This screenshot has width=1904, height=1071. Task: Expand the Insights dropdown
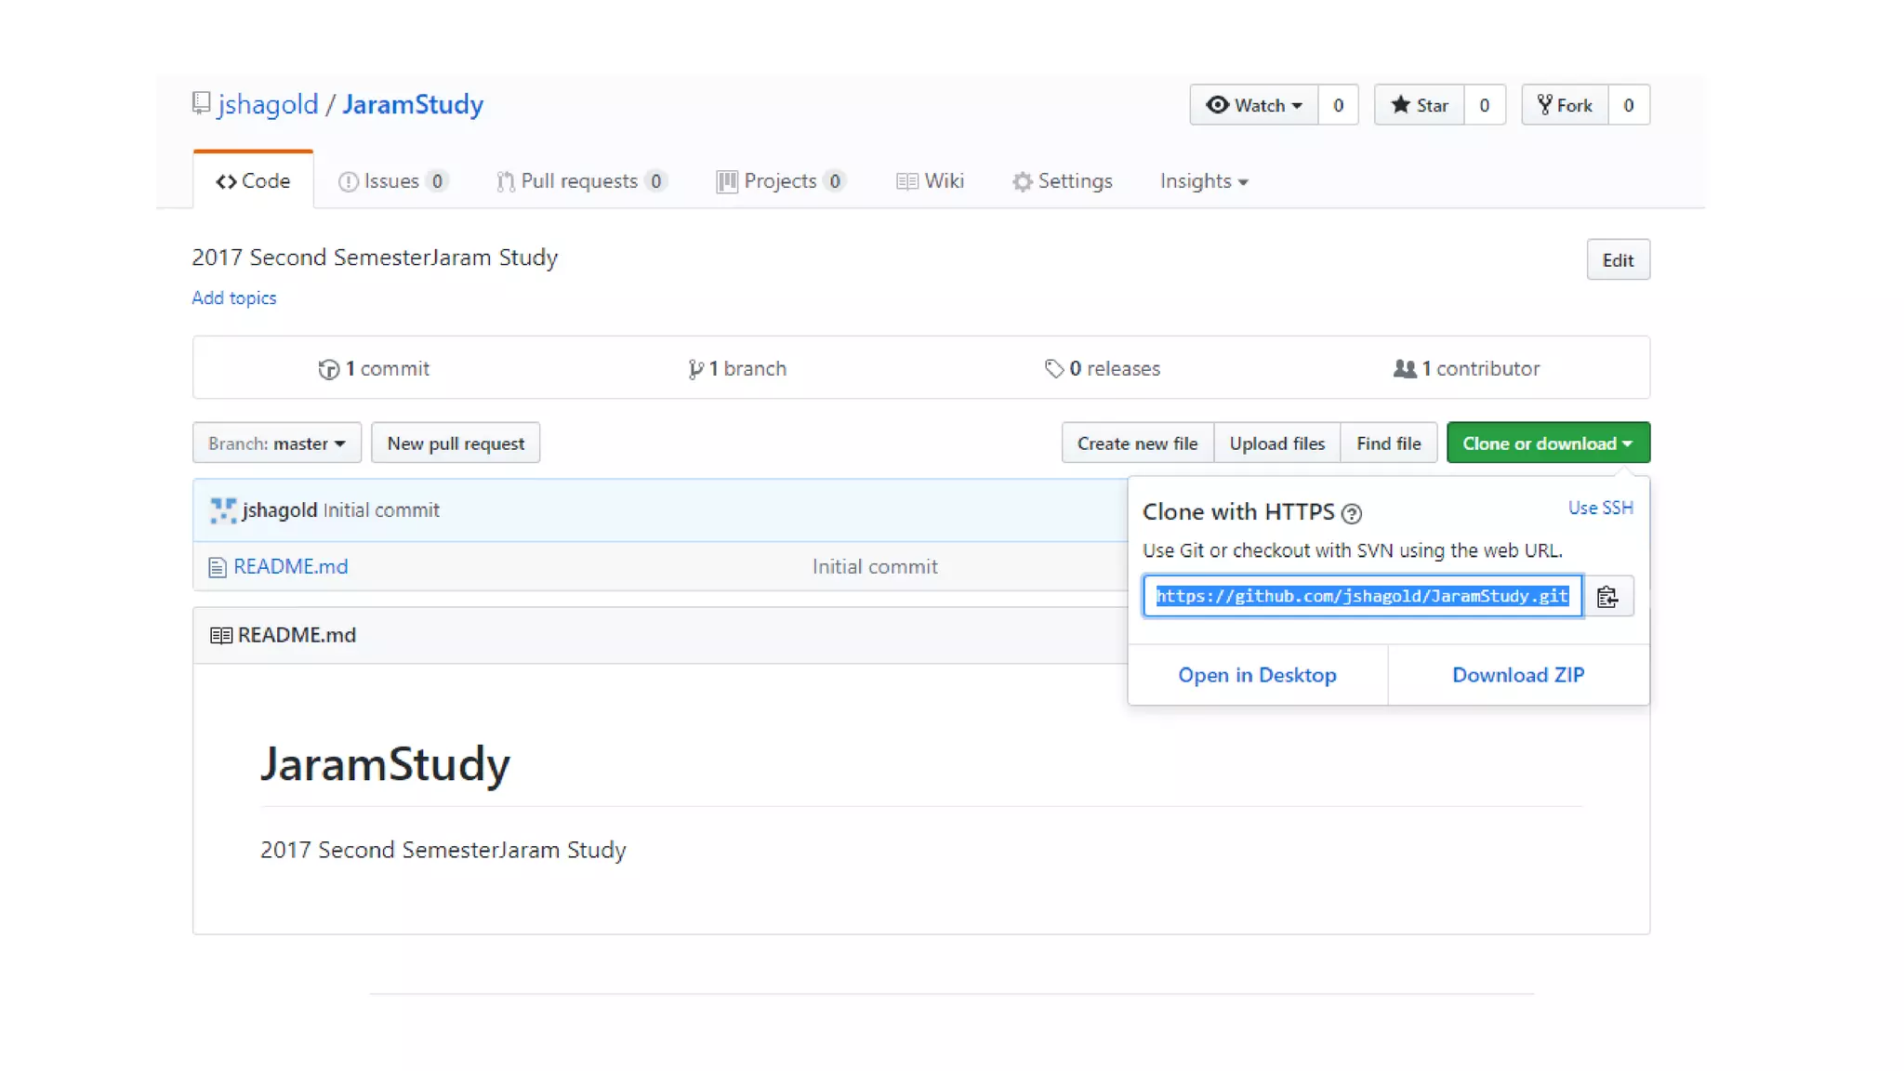pos(1203,181)
